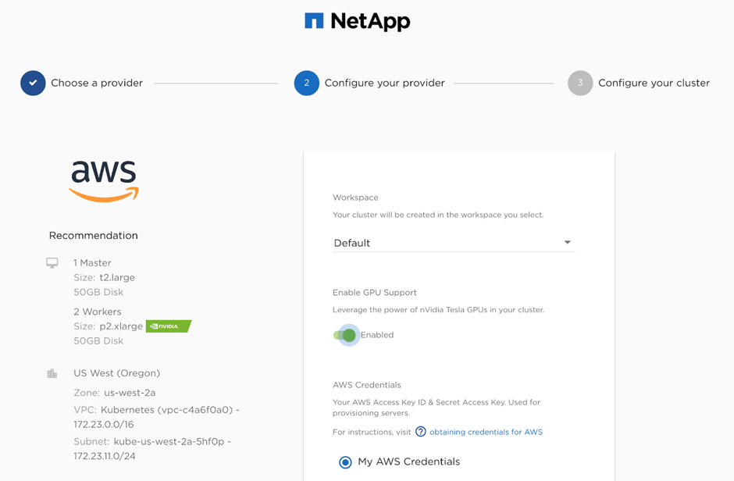The height and width of the screenshot is (481, 734).
Task: Open the Workspace dropdown arrow
Action: [x=568, y=243]
